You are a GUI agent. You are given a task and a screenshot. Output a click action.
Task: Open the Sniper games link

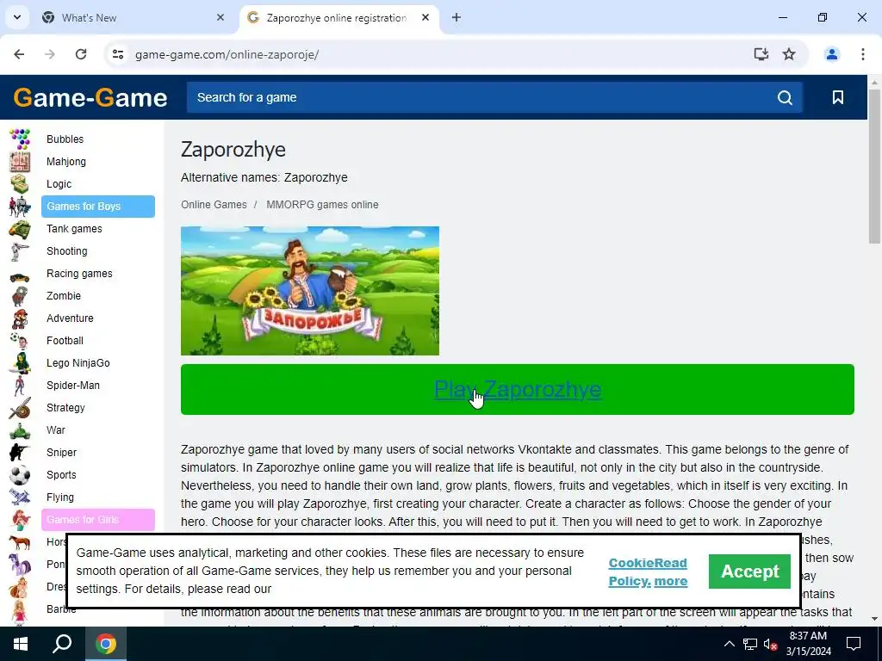tap(61, 453)
